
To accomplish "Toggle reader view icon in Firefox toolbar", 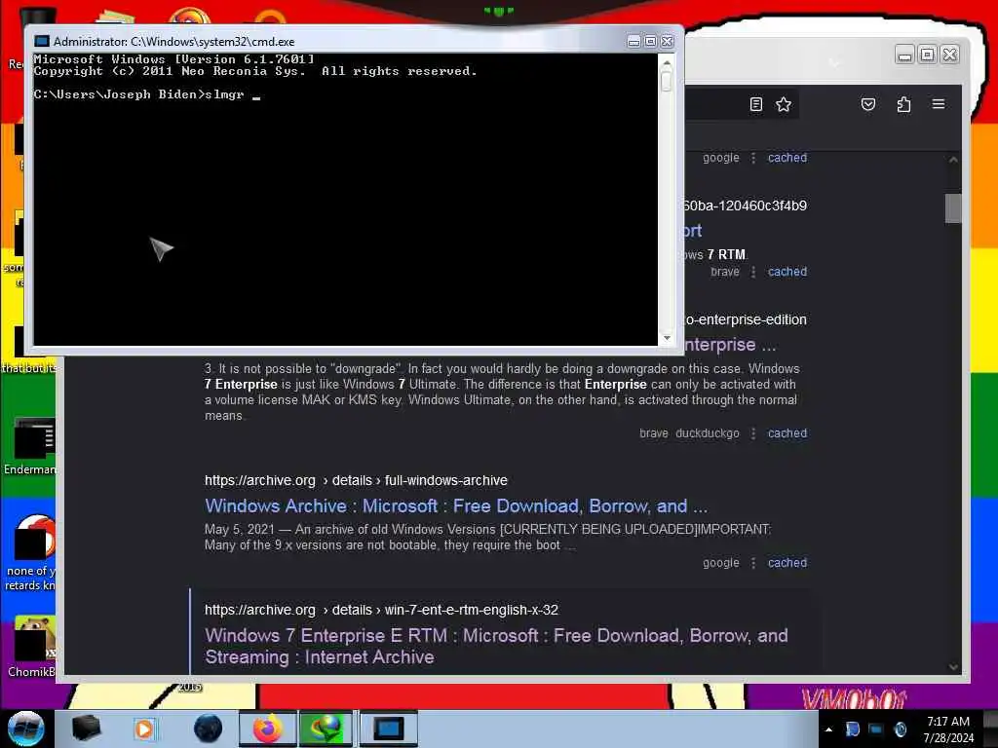I will coord(755,104).
